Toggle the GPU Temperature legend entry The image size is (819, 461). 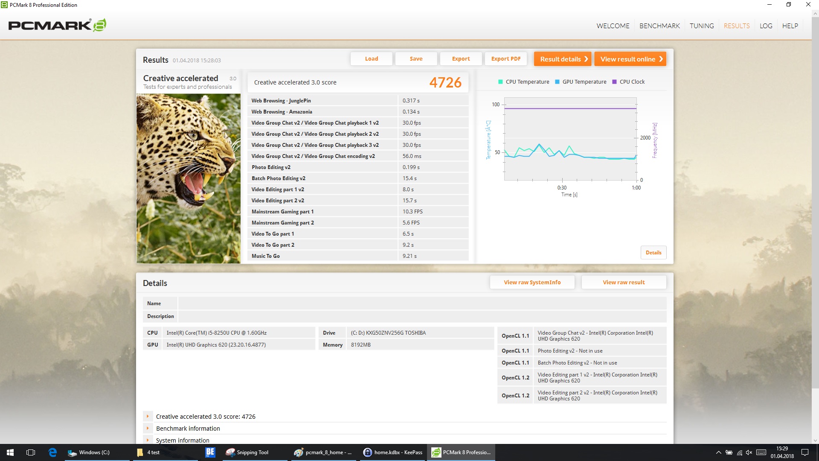pyautogui.click(x=584, y=82)
